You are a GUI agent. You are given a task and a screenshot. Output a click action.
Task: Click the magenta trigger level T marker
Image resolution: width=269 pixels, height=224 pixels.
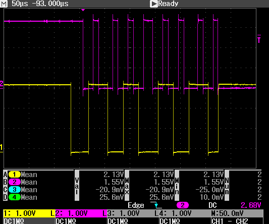[x=259, y=39]
